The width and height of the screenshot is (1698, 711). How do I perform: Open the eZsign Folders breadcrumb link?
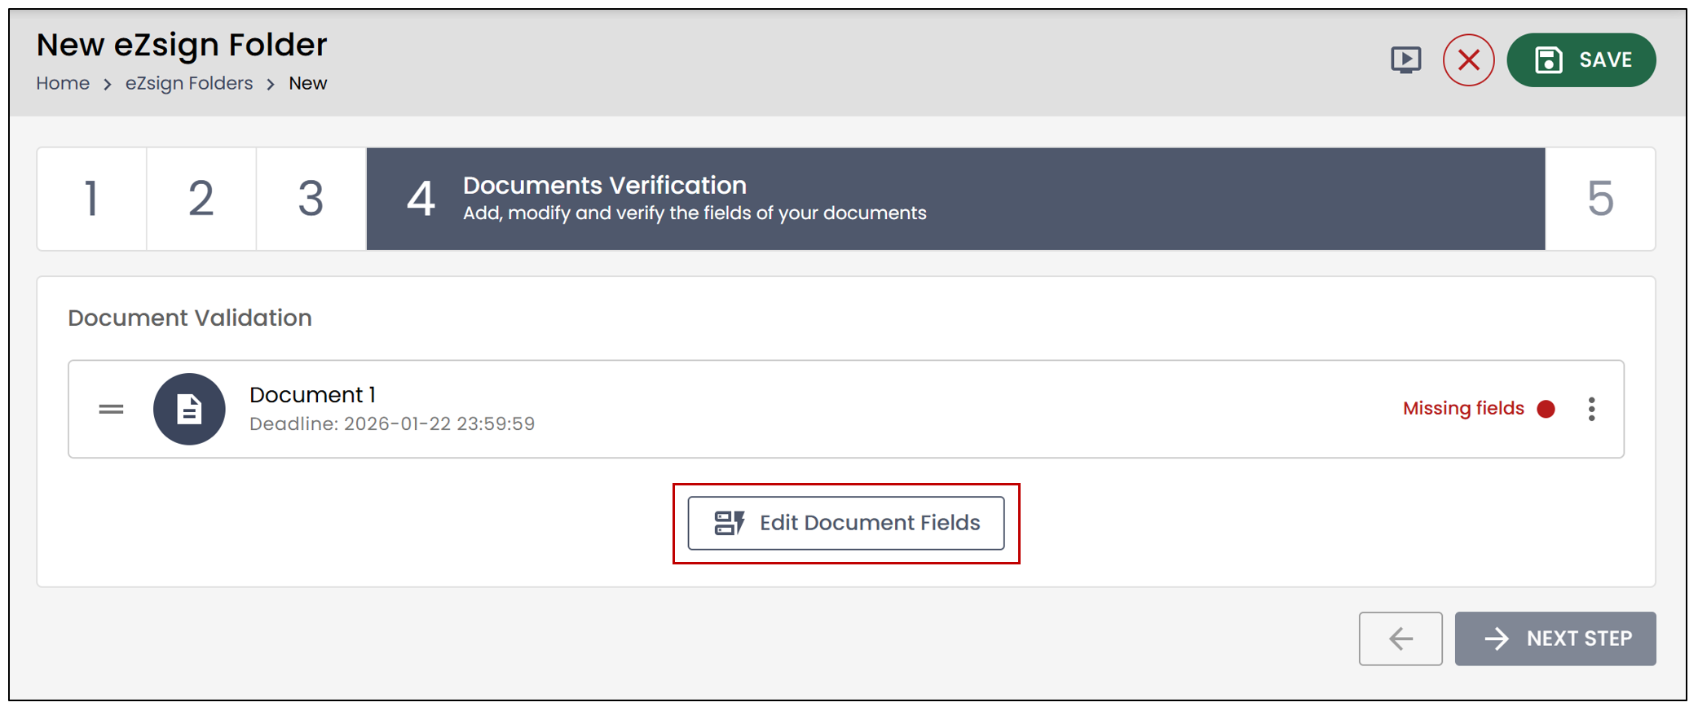click(x=189, y=83)
